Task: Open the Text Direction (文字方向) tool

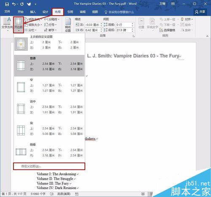Action: tap(7, 24)
